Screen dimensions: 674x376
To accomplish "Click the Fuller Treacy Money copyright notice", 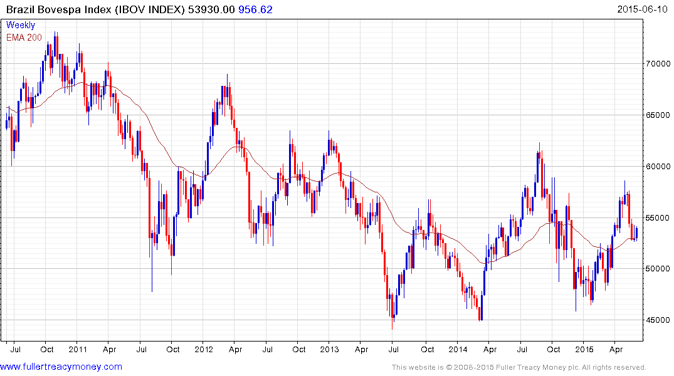I will [519, 367].
